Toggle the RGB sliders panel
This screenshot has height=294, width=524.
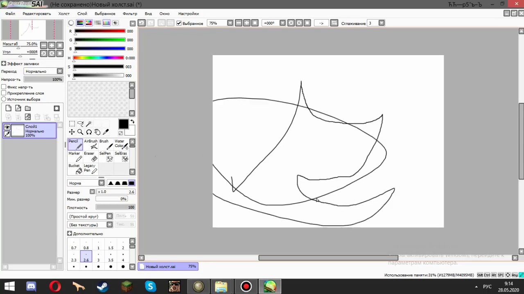[x=80, y=23]
